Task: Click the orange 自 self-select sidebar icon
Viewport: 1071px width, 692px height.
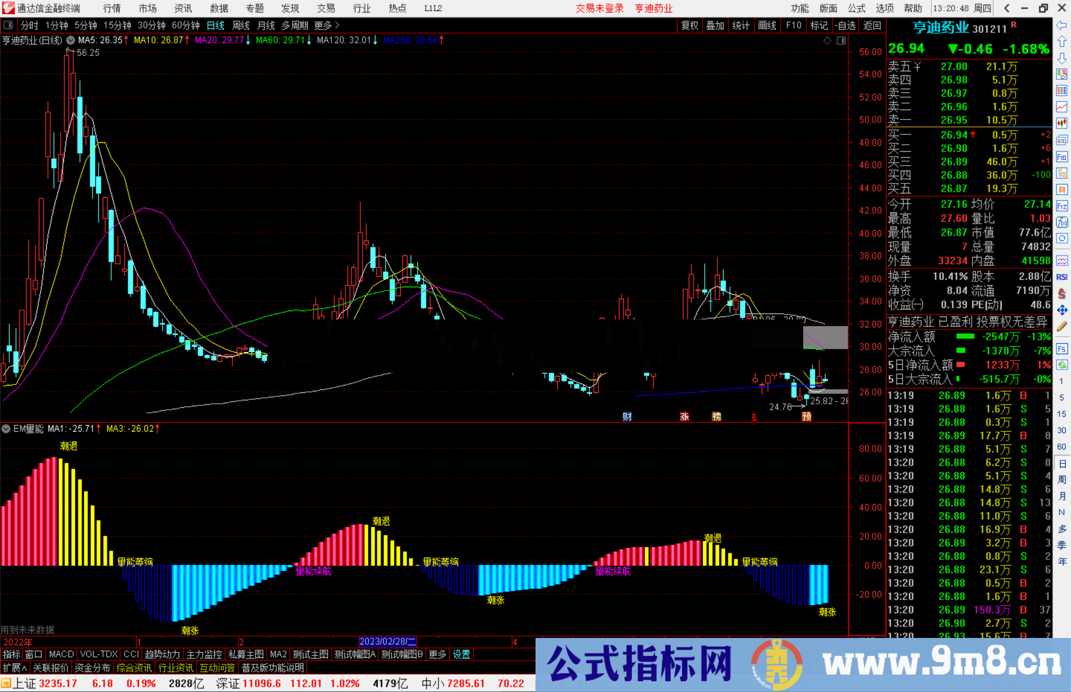Action: coord(1062,190)
